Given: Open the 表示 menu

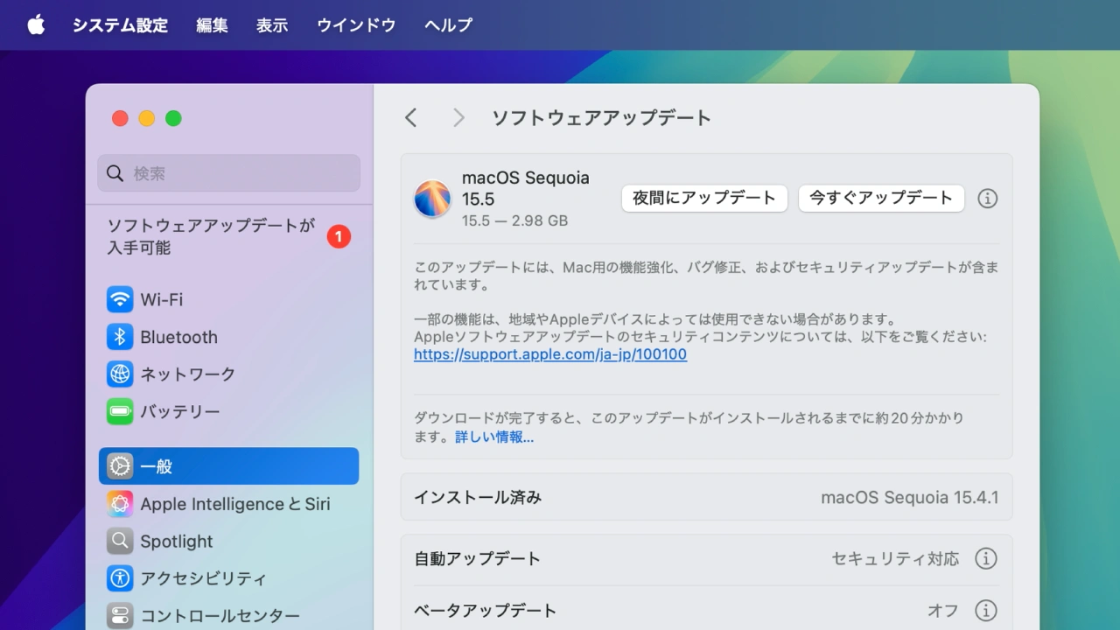Looking at the screenshot, I should 272,25.
